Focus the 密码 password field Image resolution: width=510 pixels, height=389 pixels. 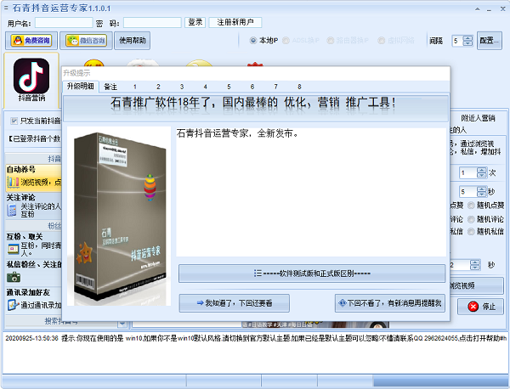pyautogui.click(x=152, y=23)
